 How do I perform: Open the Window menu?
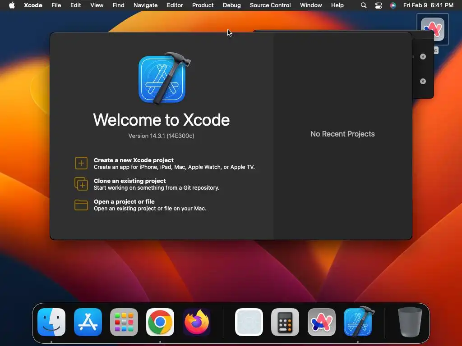[311, 5]
